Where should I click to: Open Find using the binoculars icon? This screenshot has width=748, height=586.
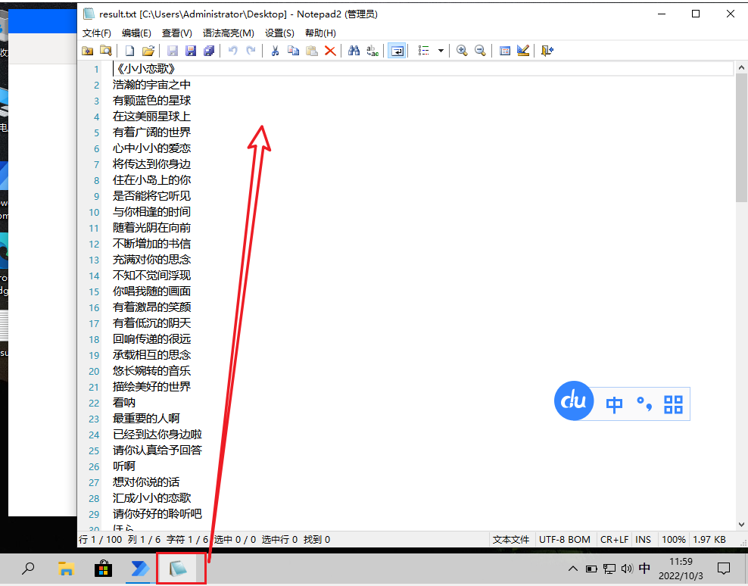pyautogui.click(x=354, y=51)
